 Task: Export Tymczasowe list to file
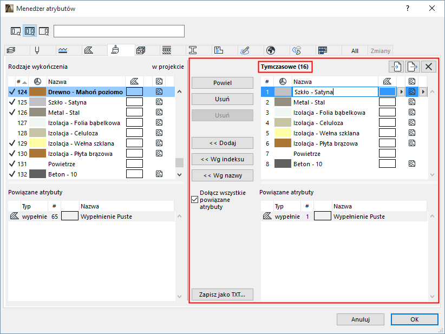coord(413,67)
